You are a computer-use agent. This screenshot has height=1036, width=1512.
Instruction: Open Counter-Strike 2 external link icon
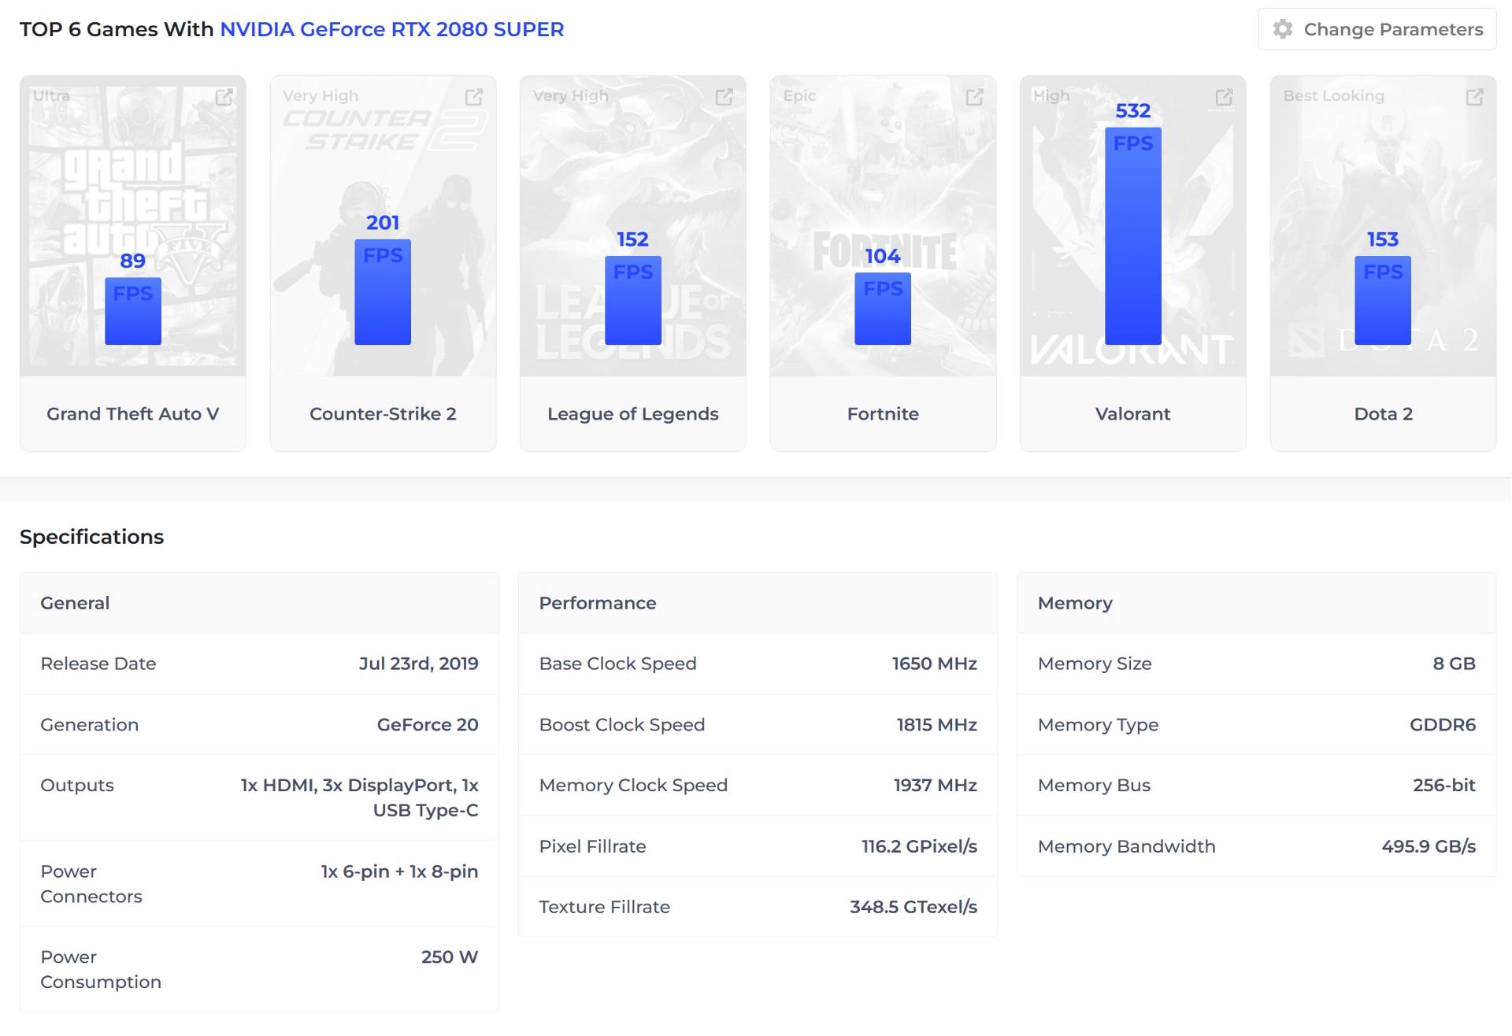(x=474, y=97)
